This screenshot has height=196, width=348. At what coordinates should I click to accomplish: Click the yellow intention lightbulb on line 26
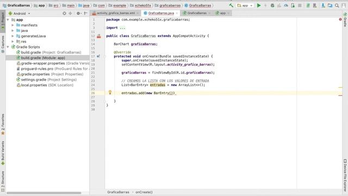(x=110, y=92)
